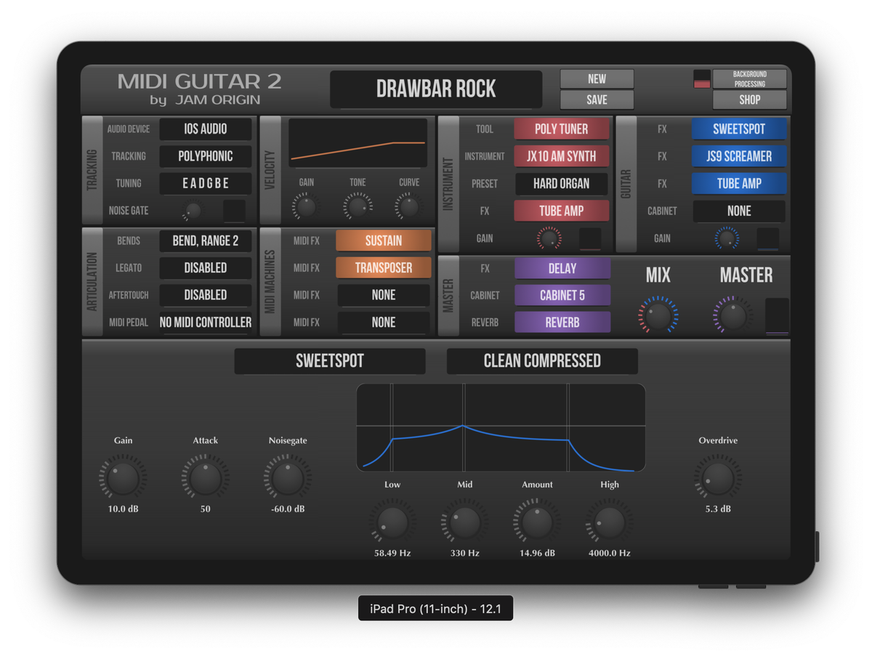Image resolution: width=872 pixels, height=659 pixels.
Task: Click the NEW patch button
Action: (x=597, y=78)
